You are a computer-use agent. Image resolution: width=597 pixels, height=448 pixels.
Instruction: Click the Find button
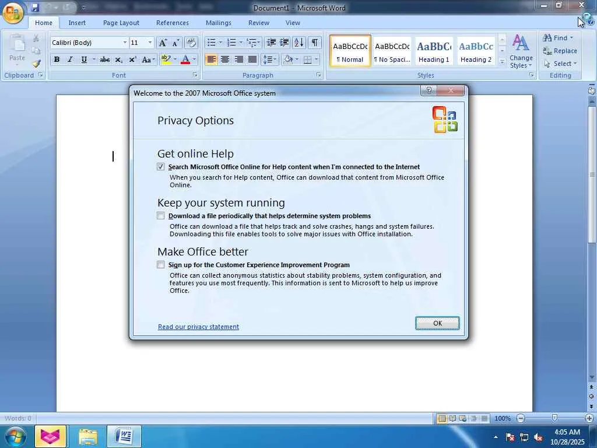click(558, 38)
